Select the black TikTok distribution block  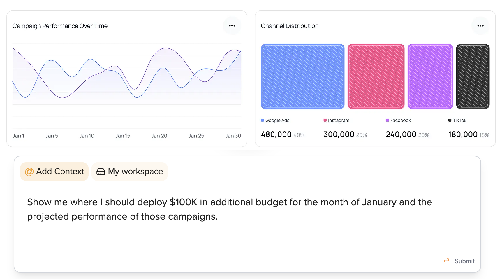coord(473,77)
